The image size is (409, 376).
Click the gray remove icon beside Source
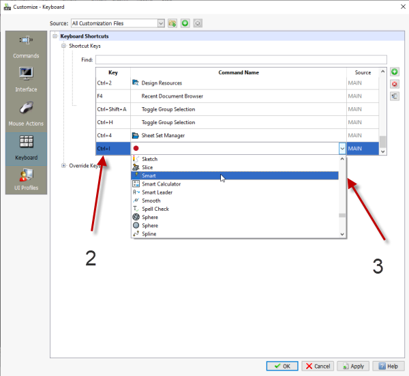pyautogui.click(x=198, y=23)
